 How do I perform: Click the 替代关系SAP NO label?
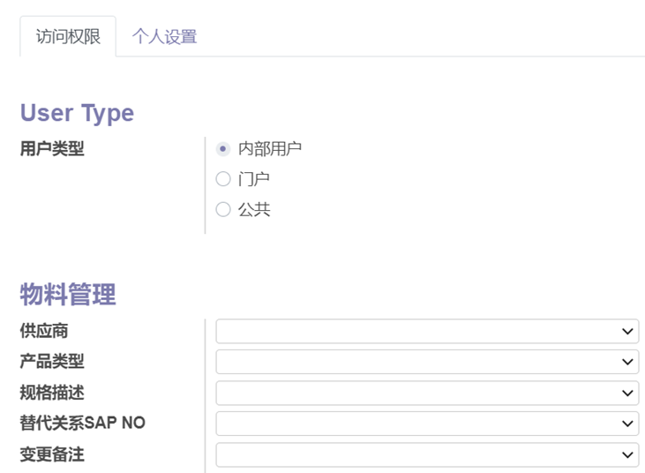point(82,424)
